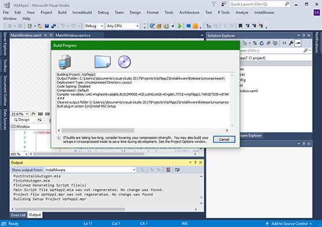Click the Open File folder icon

(x=40, y=26)
